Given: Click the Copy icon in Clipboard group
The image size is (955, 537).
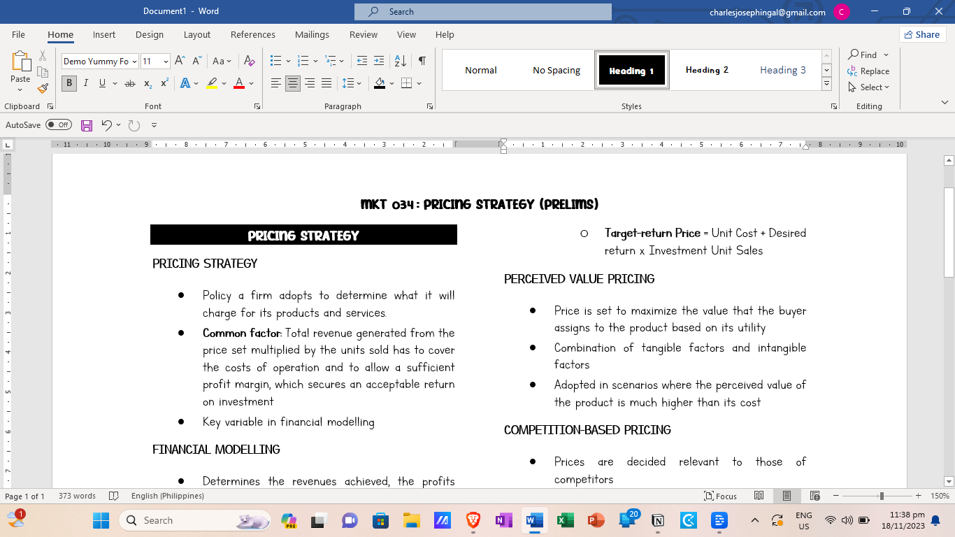Looking at the screenshot, I should 43,72.
